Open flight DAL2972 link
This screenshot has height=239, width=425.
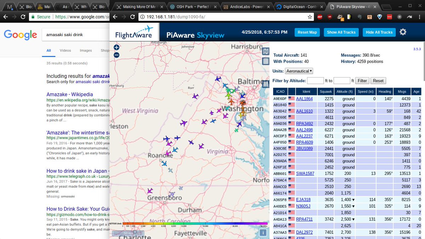(x=304, y=232)
